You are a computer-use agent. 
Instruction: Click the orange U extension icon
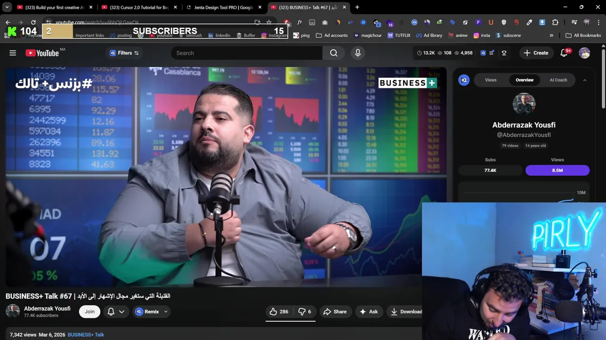(x=491, y=22)
